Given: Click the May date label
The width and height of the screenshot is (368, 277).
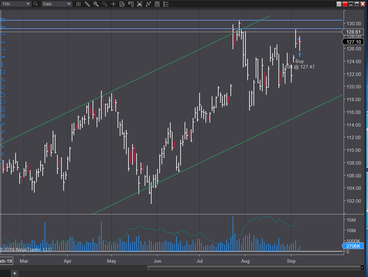Looking at the screenshot, I should (x=111, y=261).
